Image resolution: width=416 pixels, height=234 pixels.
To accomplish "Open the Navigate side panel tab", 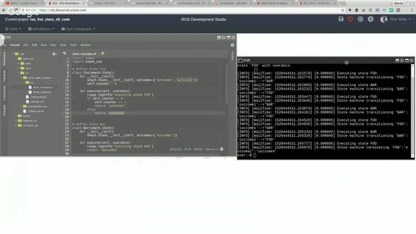I will click(x=4, y=75).
